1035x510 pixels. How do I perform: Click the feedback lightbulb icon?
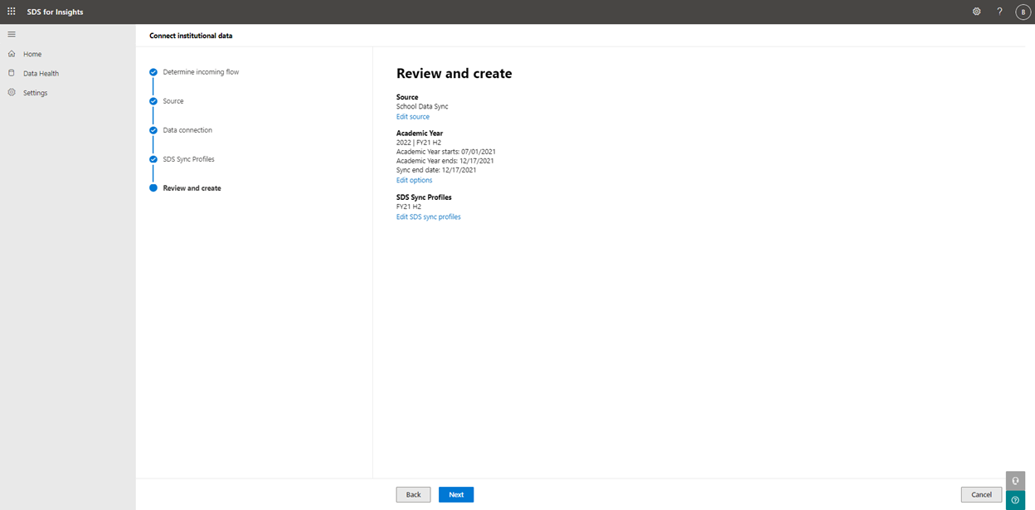[1015, 481]
